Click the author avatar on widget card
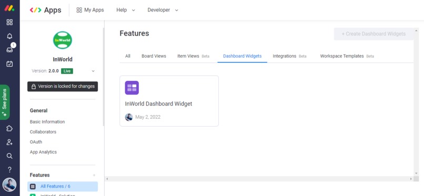The image size is (424, 196). click(129, 117)
